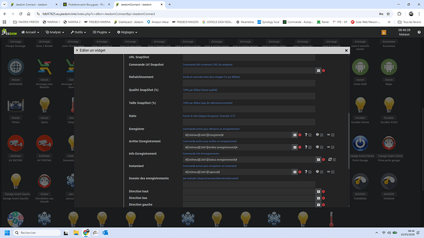Switch to the Probleme esim Bouygues tab

tap(87, 4)
